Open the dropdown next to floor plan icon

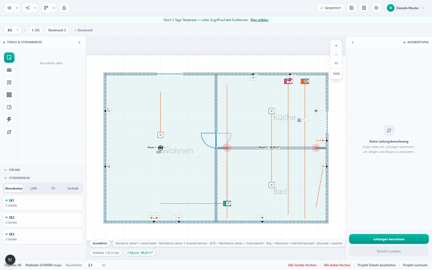click(54, 8)
